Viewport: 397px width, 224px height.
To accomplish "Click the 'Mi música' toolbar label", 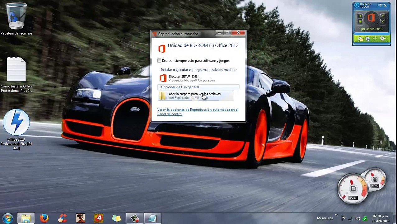I will point(325,218).
